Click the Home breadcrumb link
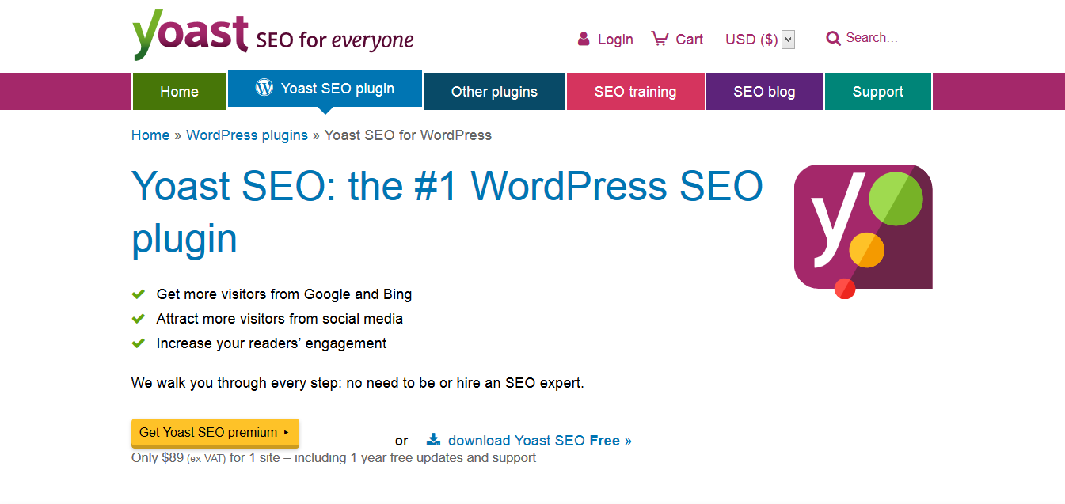The image size is (1065, 504). coord(150,135)
